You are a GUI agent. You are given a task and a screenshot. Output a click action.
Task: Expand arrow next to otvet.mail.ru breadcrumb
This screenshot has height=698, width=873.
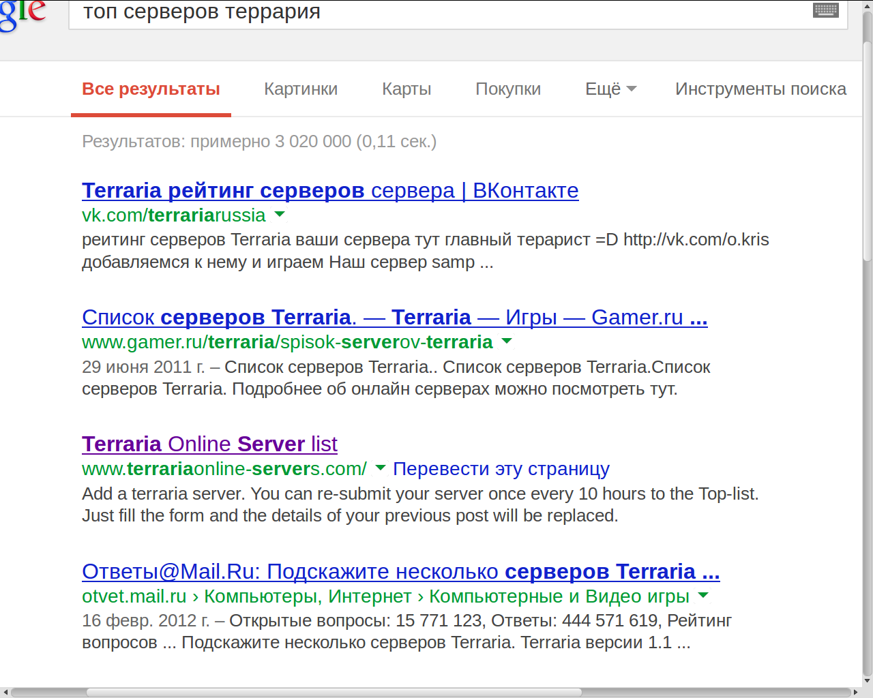pos(703,595)
